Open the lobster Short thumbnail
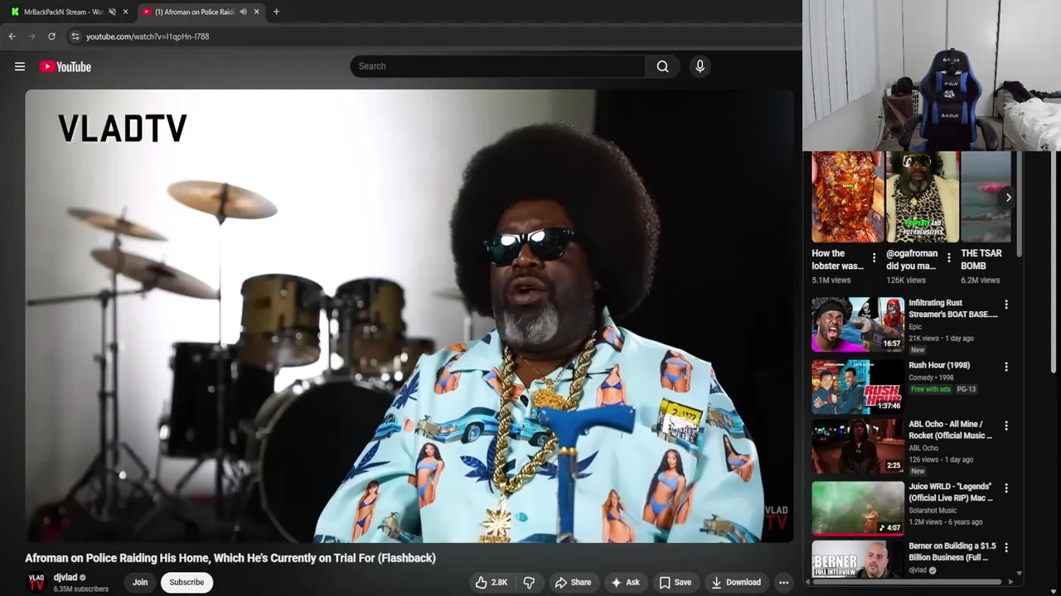Screen dimensions: 1061x596 [847, 197]
